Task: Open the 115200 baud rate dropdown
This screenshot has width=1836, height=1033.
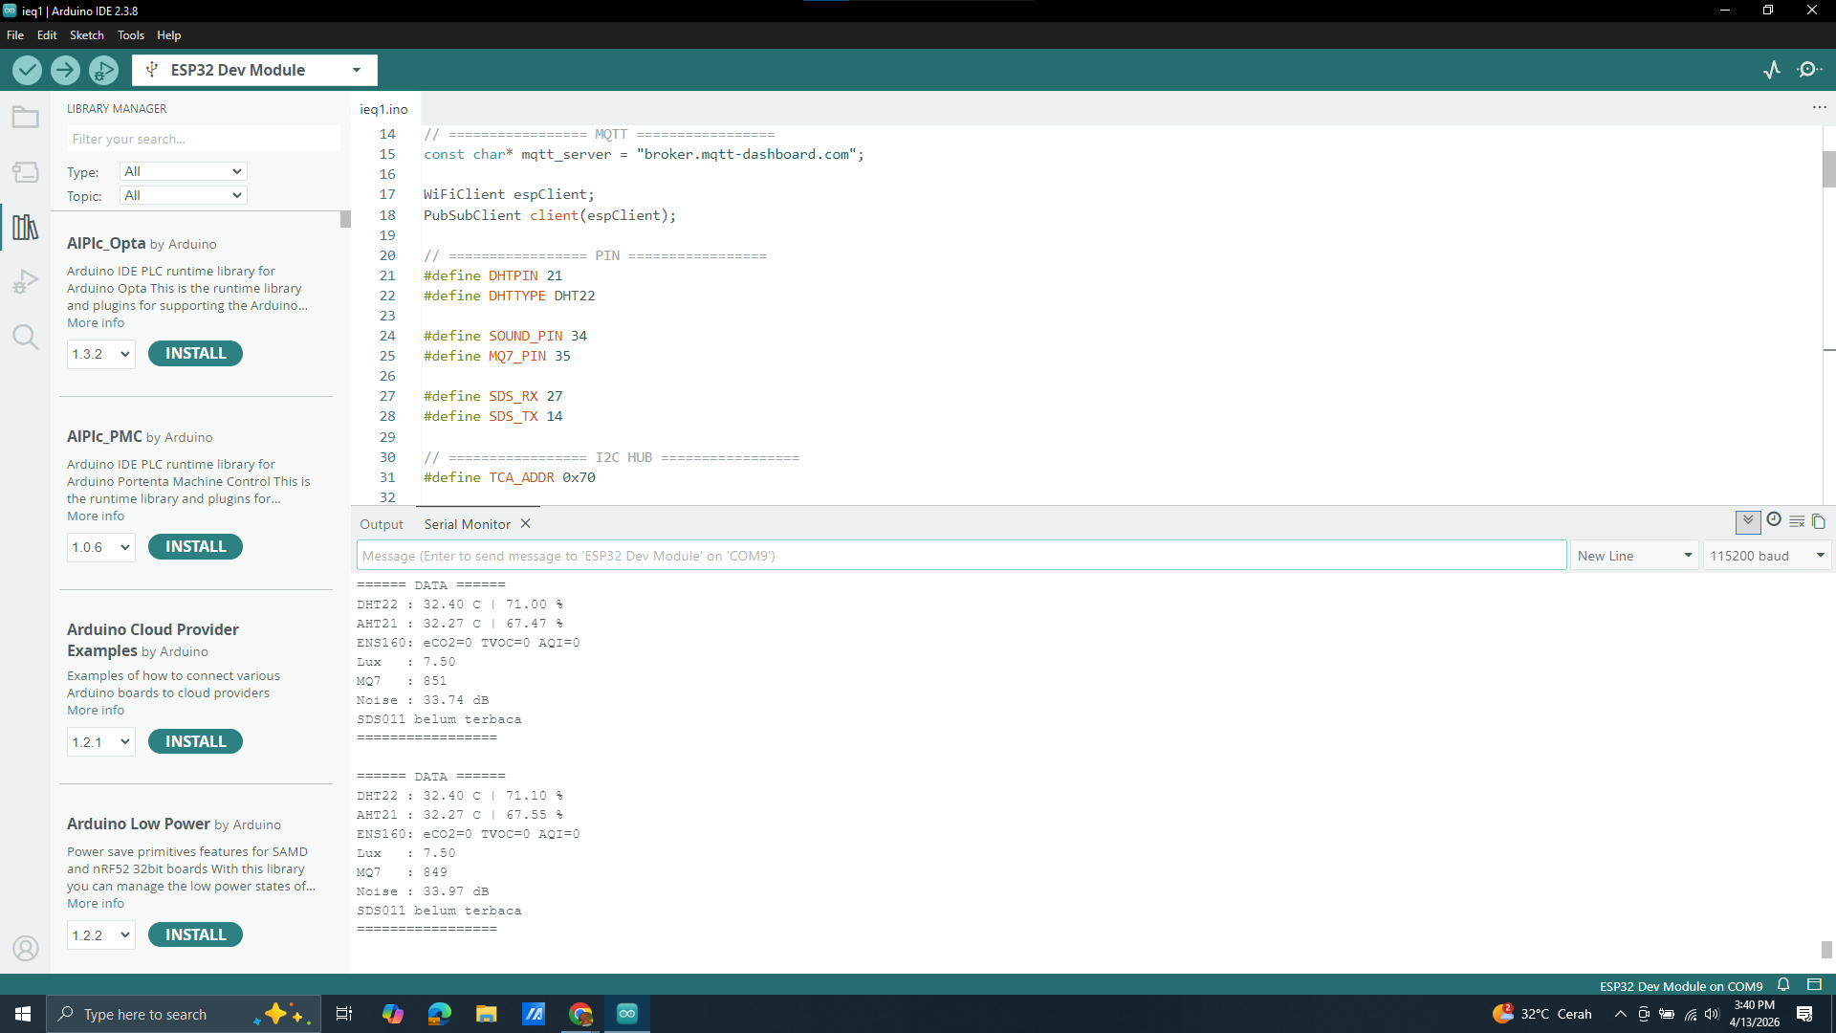Action: 1767,556
